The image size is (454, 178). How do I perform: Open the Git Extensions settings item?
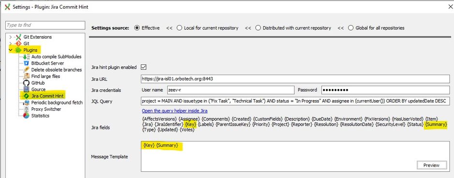pos(38,37)
